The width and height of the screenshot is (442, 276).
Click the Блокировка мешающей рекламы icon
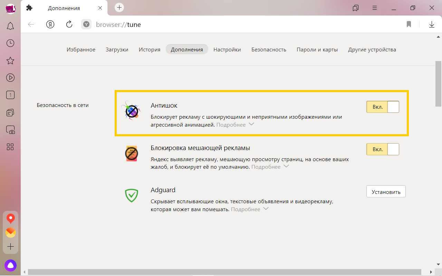tap(132, 154)
